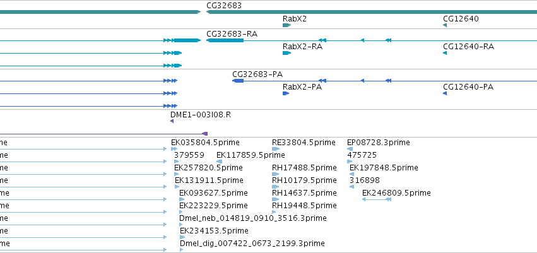
Task: Click the EK035804.5prime label
Action: [x=205, y=143]
